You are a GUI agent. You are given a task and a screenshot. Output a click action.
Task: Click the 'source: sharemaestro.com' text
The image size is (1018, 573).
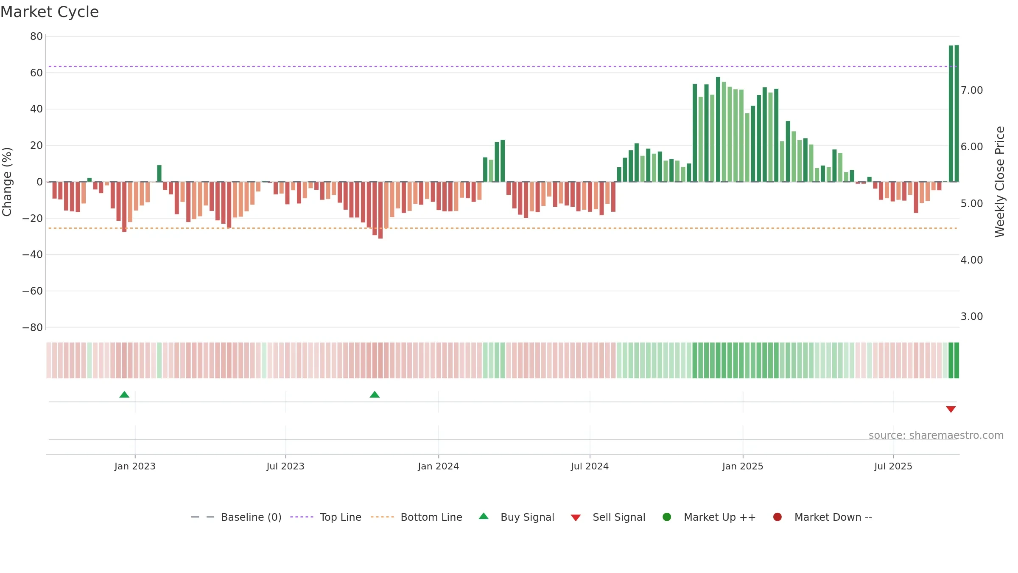pyautogui.click(x=936, y=435)
